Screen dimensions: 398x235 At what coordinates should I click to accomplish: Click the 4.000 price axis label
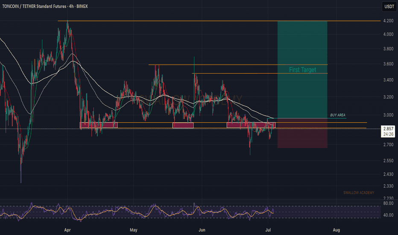pyautogui.click(x=388, y=34)
